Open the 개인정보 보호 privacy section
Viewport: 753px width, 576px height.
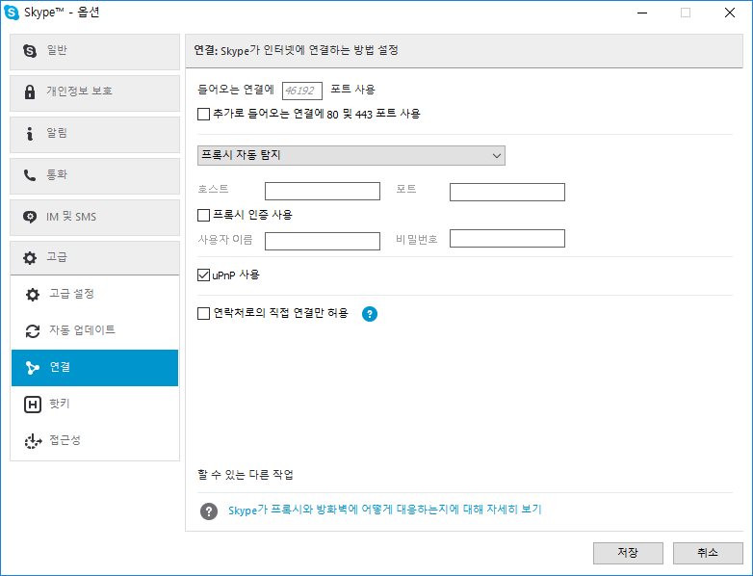pyautogui.click(x=94, y=93)
